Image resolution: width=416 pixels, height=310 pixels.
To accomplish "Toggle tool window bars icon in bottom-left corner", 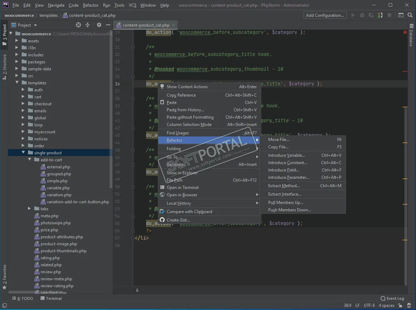I will click(x=5, y=305).
